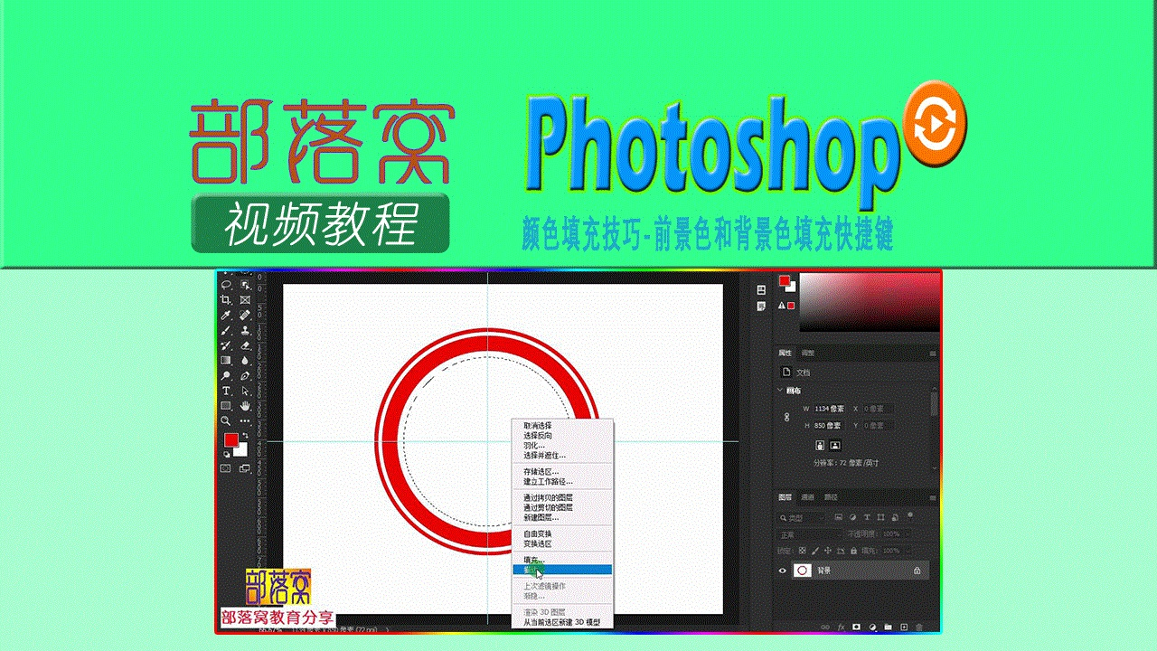Select the Horizontal Type tool

[x=226, y=390]
